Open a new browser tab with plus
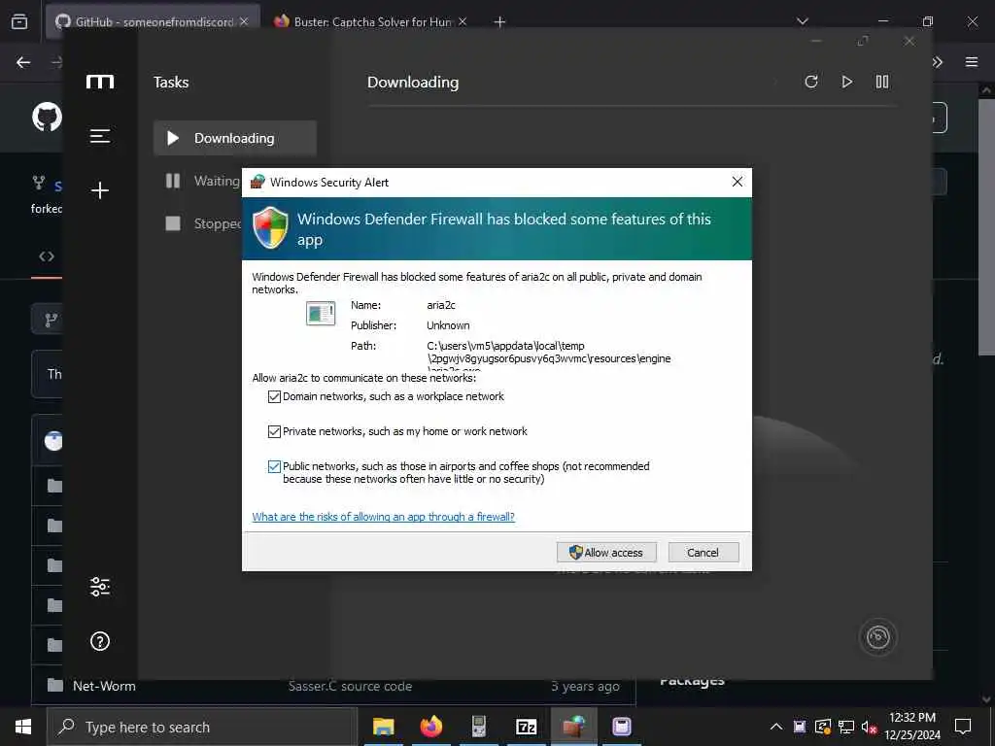995x746 pixels. [500, 21]
